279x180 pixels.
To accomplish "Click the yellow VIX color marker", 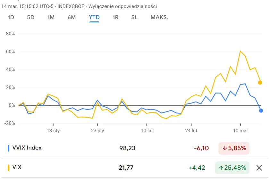I will [8, 168].
